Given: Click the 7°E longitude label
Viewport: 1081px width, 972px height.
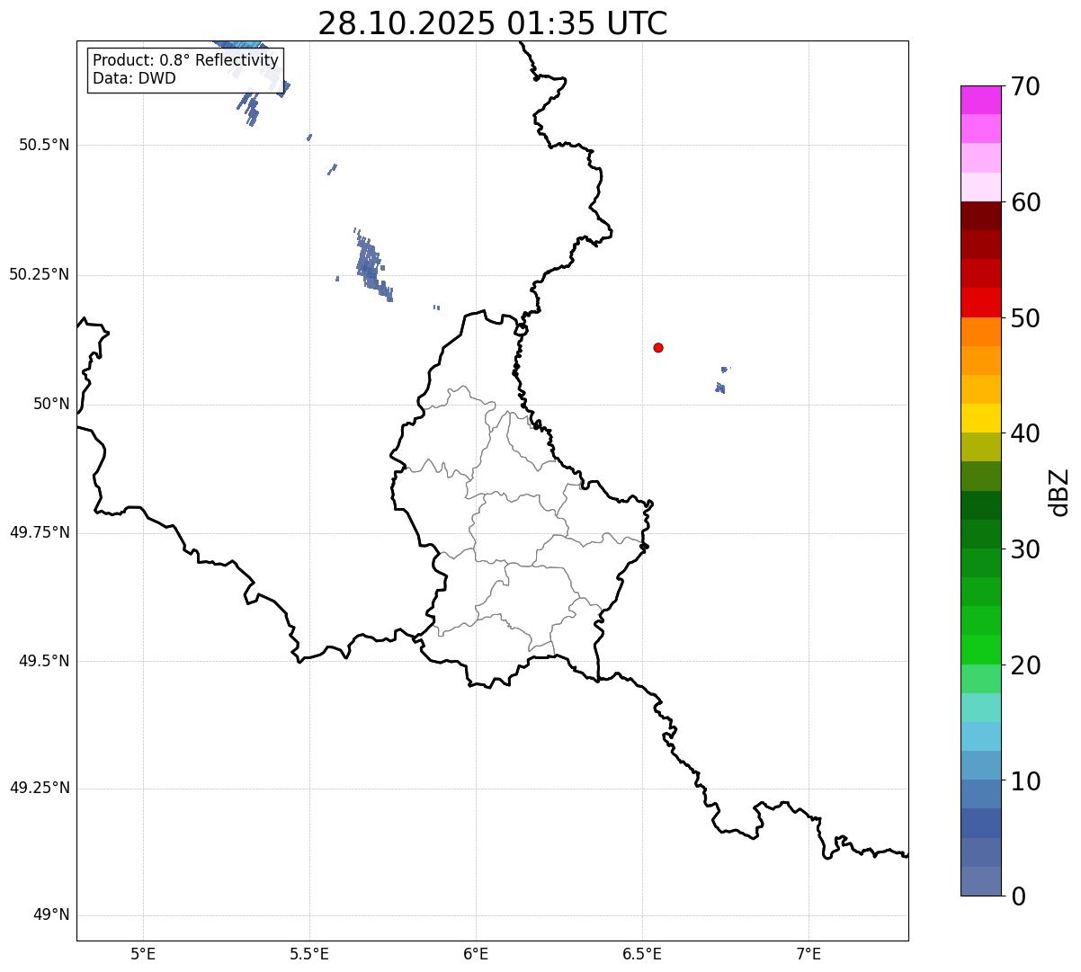Looking at the screenshot, I should coord(809,953).
